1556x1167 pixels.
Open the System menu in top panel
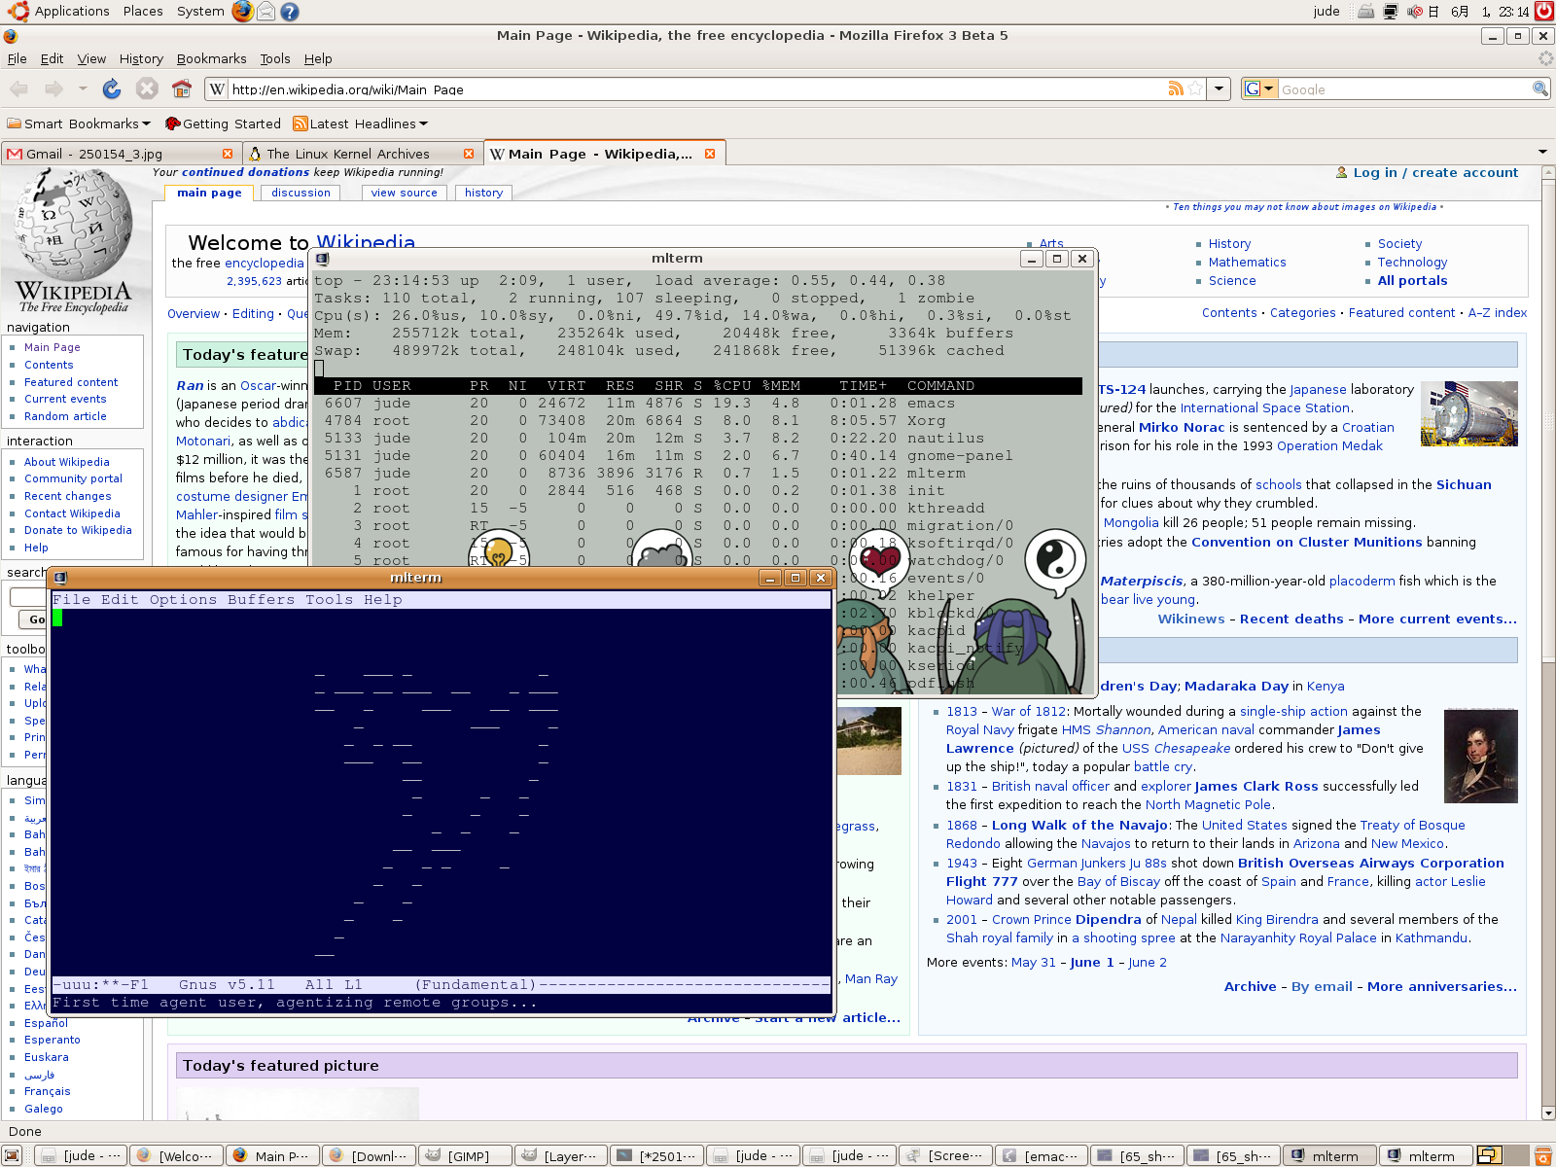click(x=200, y=11)
